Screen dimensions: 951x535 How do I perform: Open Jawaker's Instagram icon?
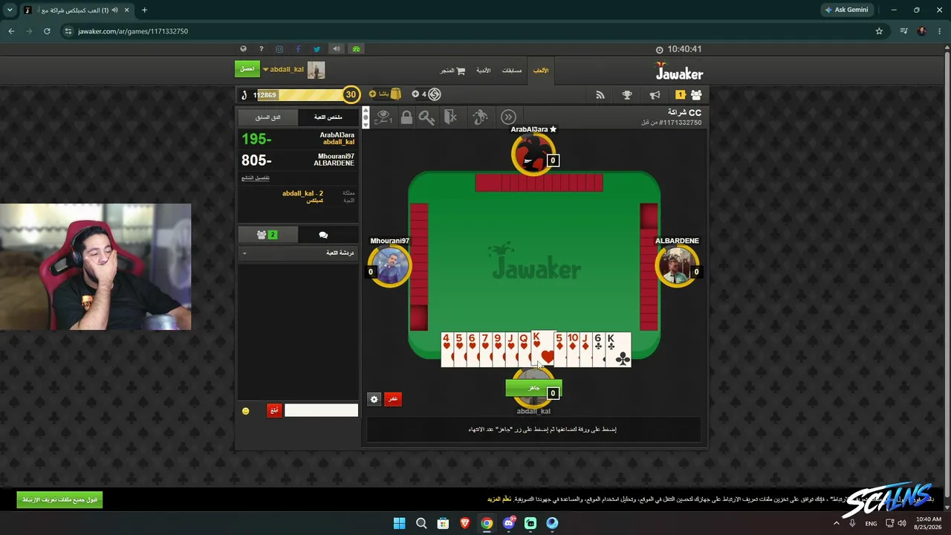[x=279, y=49]
